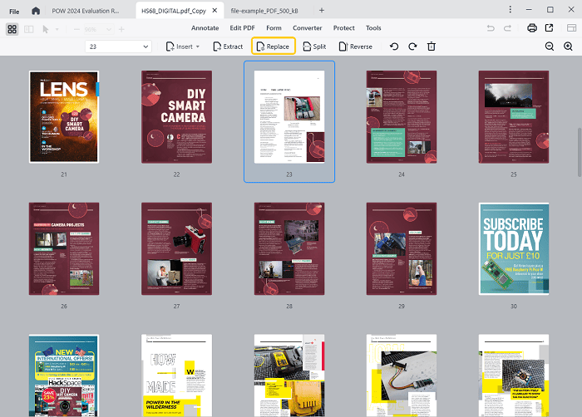Zoom out the page thumbnails
Image resolution: width=582 pixels, height=417 pixels.
549,47
